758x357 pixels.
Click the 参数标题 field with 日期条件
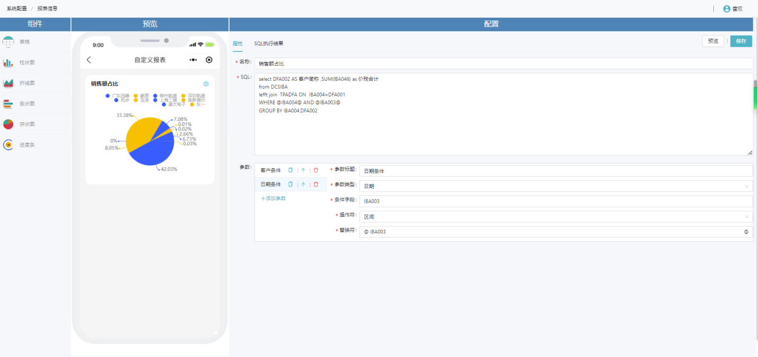point(555,171)
